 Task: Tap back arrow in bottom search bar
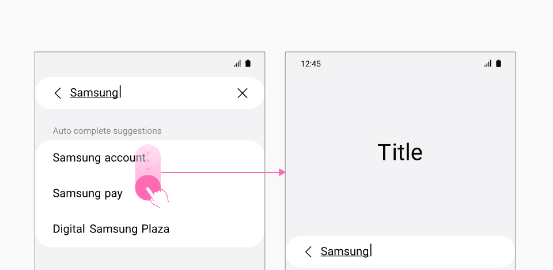pyautogui.click(x=308, y=252)
